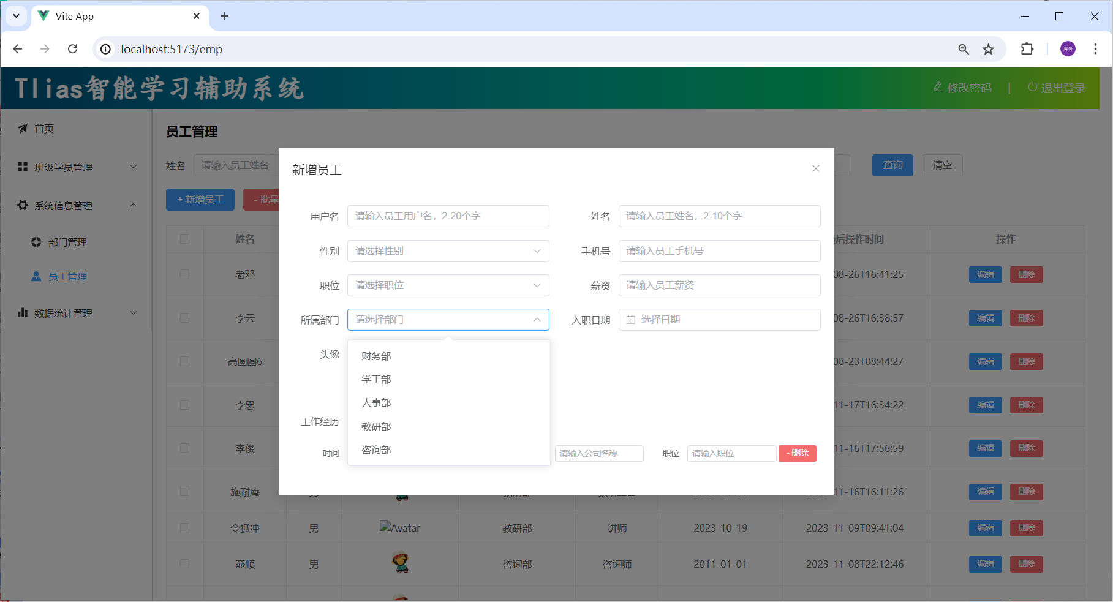This screenshot has width=1113, height=602.
Task: Click the user profile avatar in toolbar
Action: (1067, 49)
